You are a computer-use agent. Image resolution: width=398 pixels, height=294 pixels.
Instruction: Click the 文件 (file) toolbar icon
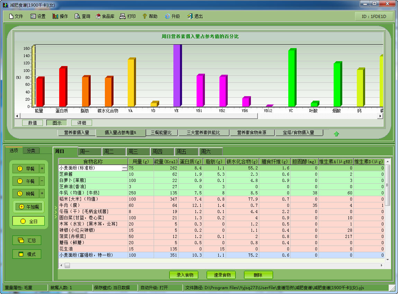coord(16,16)
